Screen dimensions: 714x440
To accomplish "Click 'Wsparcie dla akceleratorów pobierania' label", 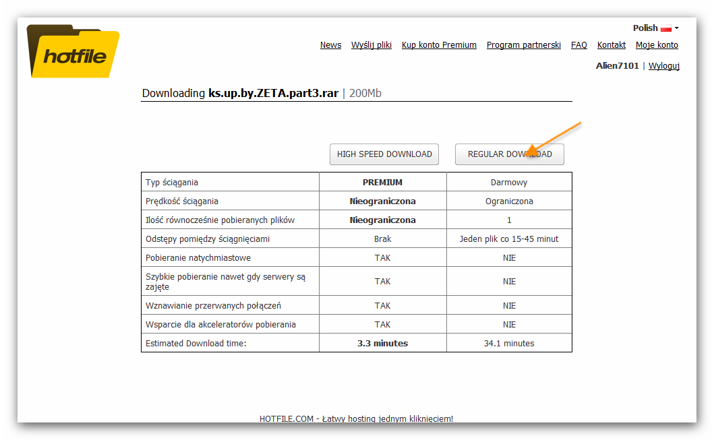I will [x=220, y=324].
